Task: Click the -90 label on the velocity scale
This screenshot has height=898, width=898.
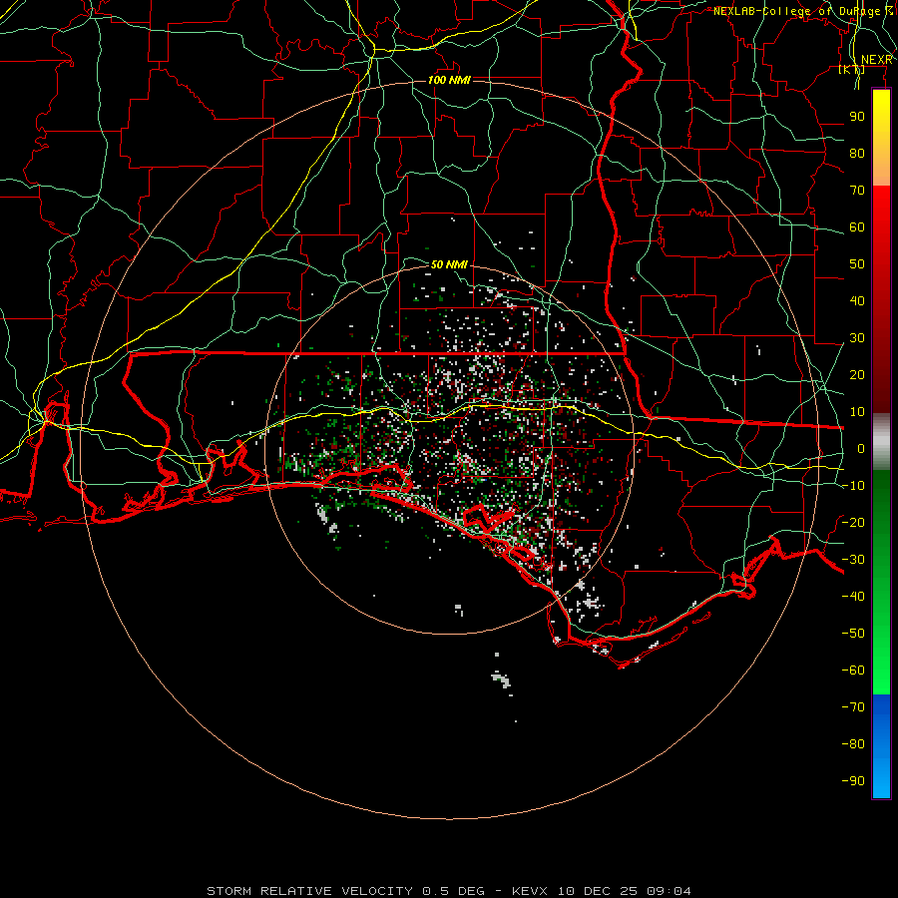Action: pyautogui.click(x=853, y=781)
